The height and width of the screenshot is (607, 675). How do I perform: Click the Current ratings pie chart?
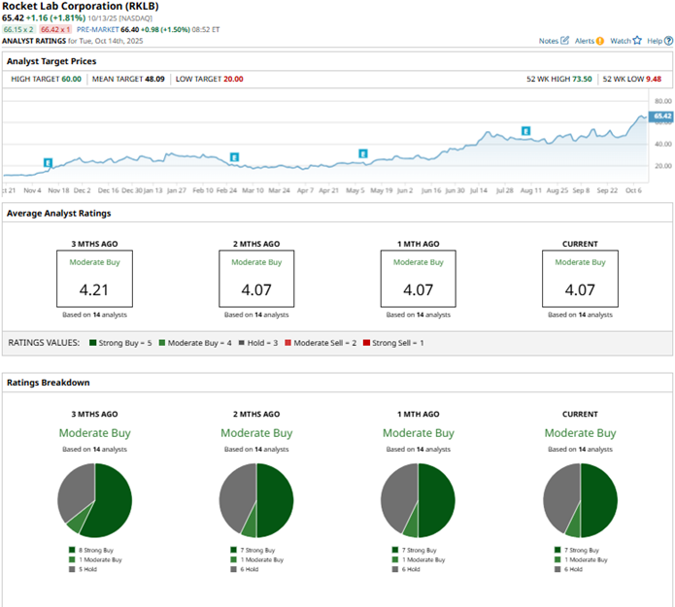(x=580, y=500)
